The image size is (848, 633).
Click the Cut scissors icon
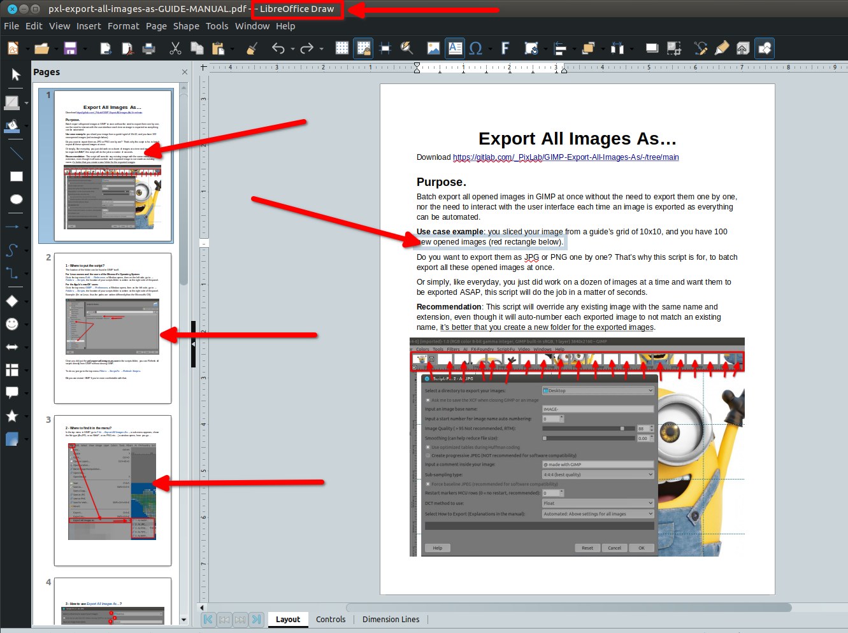(x=175, y=48)
